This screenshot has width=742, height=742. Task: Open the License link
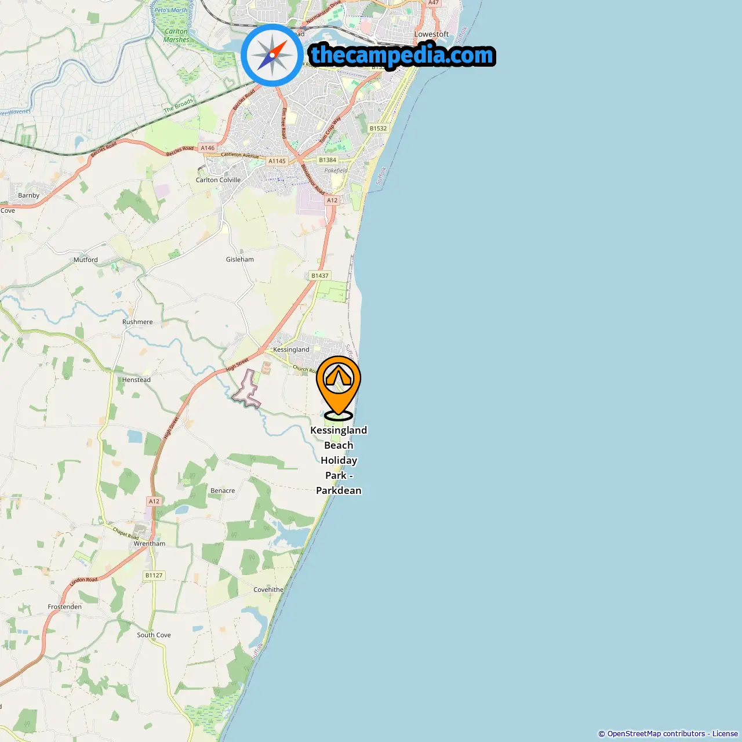tap(725, 734)
